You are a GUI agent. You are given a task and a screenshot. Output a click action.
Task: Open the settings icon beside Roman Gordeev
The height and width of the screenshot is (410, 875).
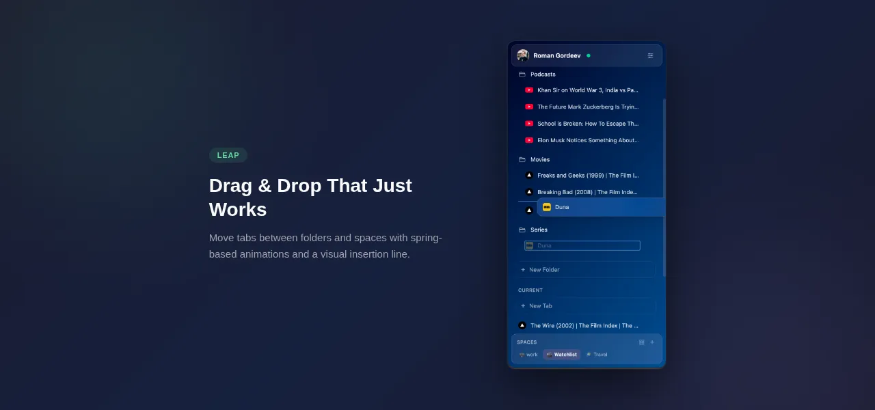[x=650, y=55]
